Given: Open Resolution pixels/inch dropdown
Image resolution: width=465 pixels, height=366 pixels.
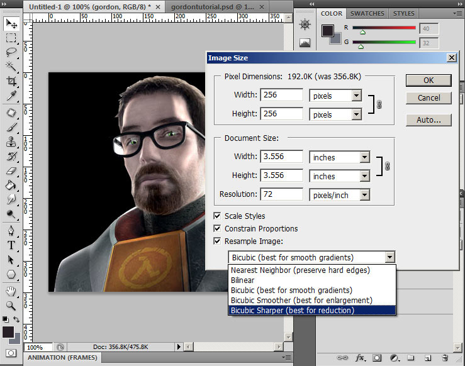Looking at the screenshot, I should pyautogui.click(x=365, y=195).
